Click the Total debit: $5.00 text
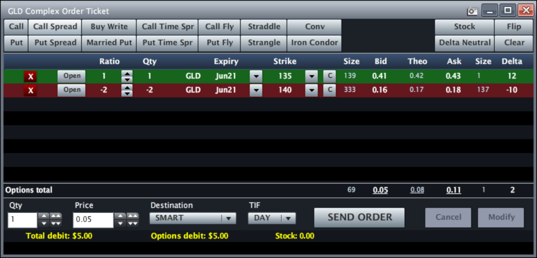This screenshot has height=258, width=537. 59,236
